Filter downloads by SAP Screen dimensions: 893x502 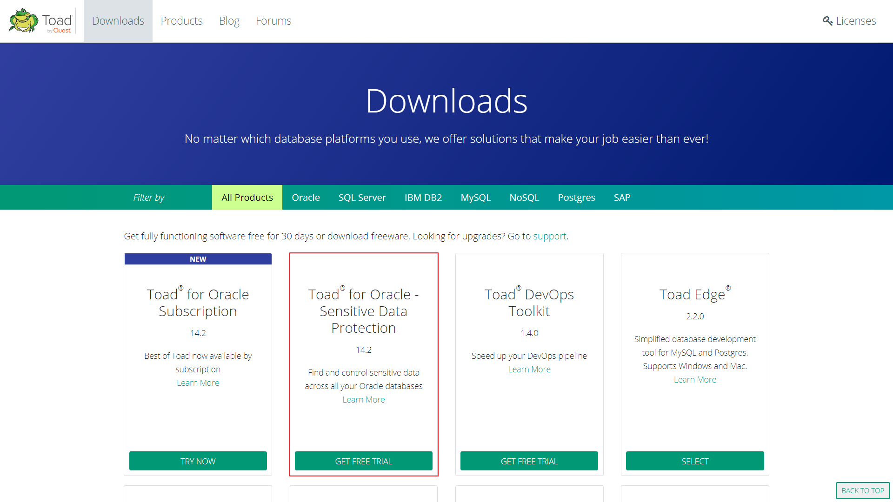(x=622, y=198)
